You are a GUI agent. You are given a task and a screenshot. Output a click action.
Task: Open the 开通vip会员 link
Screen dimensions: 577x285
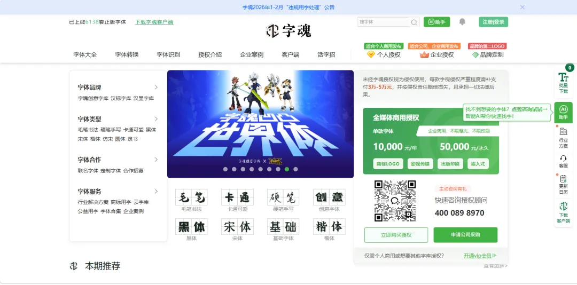click(x=480, y=256)
